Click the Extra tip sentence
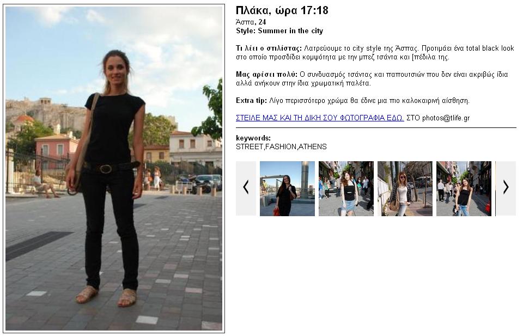The width and height of the screenshot is (523, 336). (352, 100)
